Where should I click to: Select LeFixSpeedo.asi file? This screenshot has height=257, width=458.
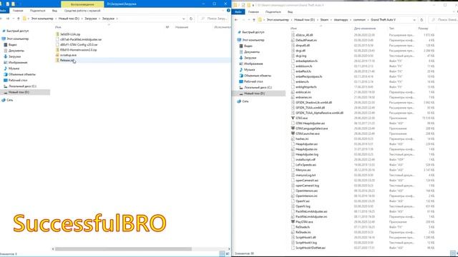pyautogui.click(x=306, y=165)
